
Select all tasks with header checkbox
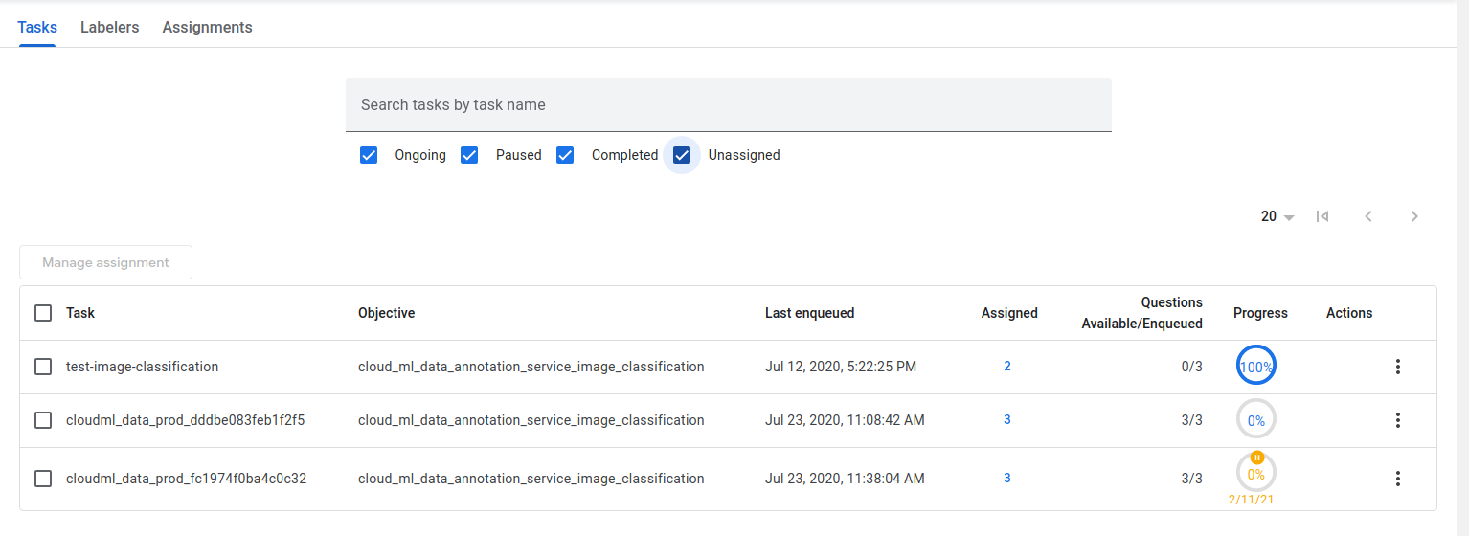point(43,313)
